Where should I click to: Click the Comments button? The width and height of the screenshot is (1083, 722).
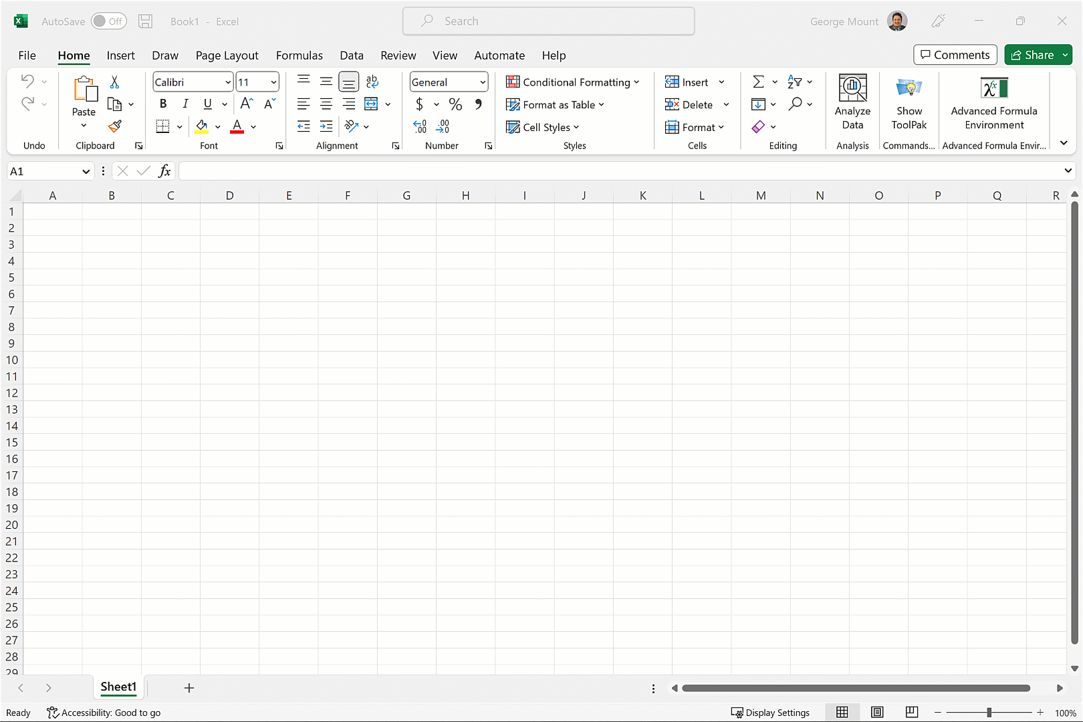(955, 55)
